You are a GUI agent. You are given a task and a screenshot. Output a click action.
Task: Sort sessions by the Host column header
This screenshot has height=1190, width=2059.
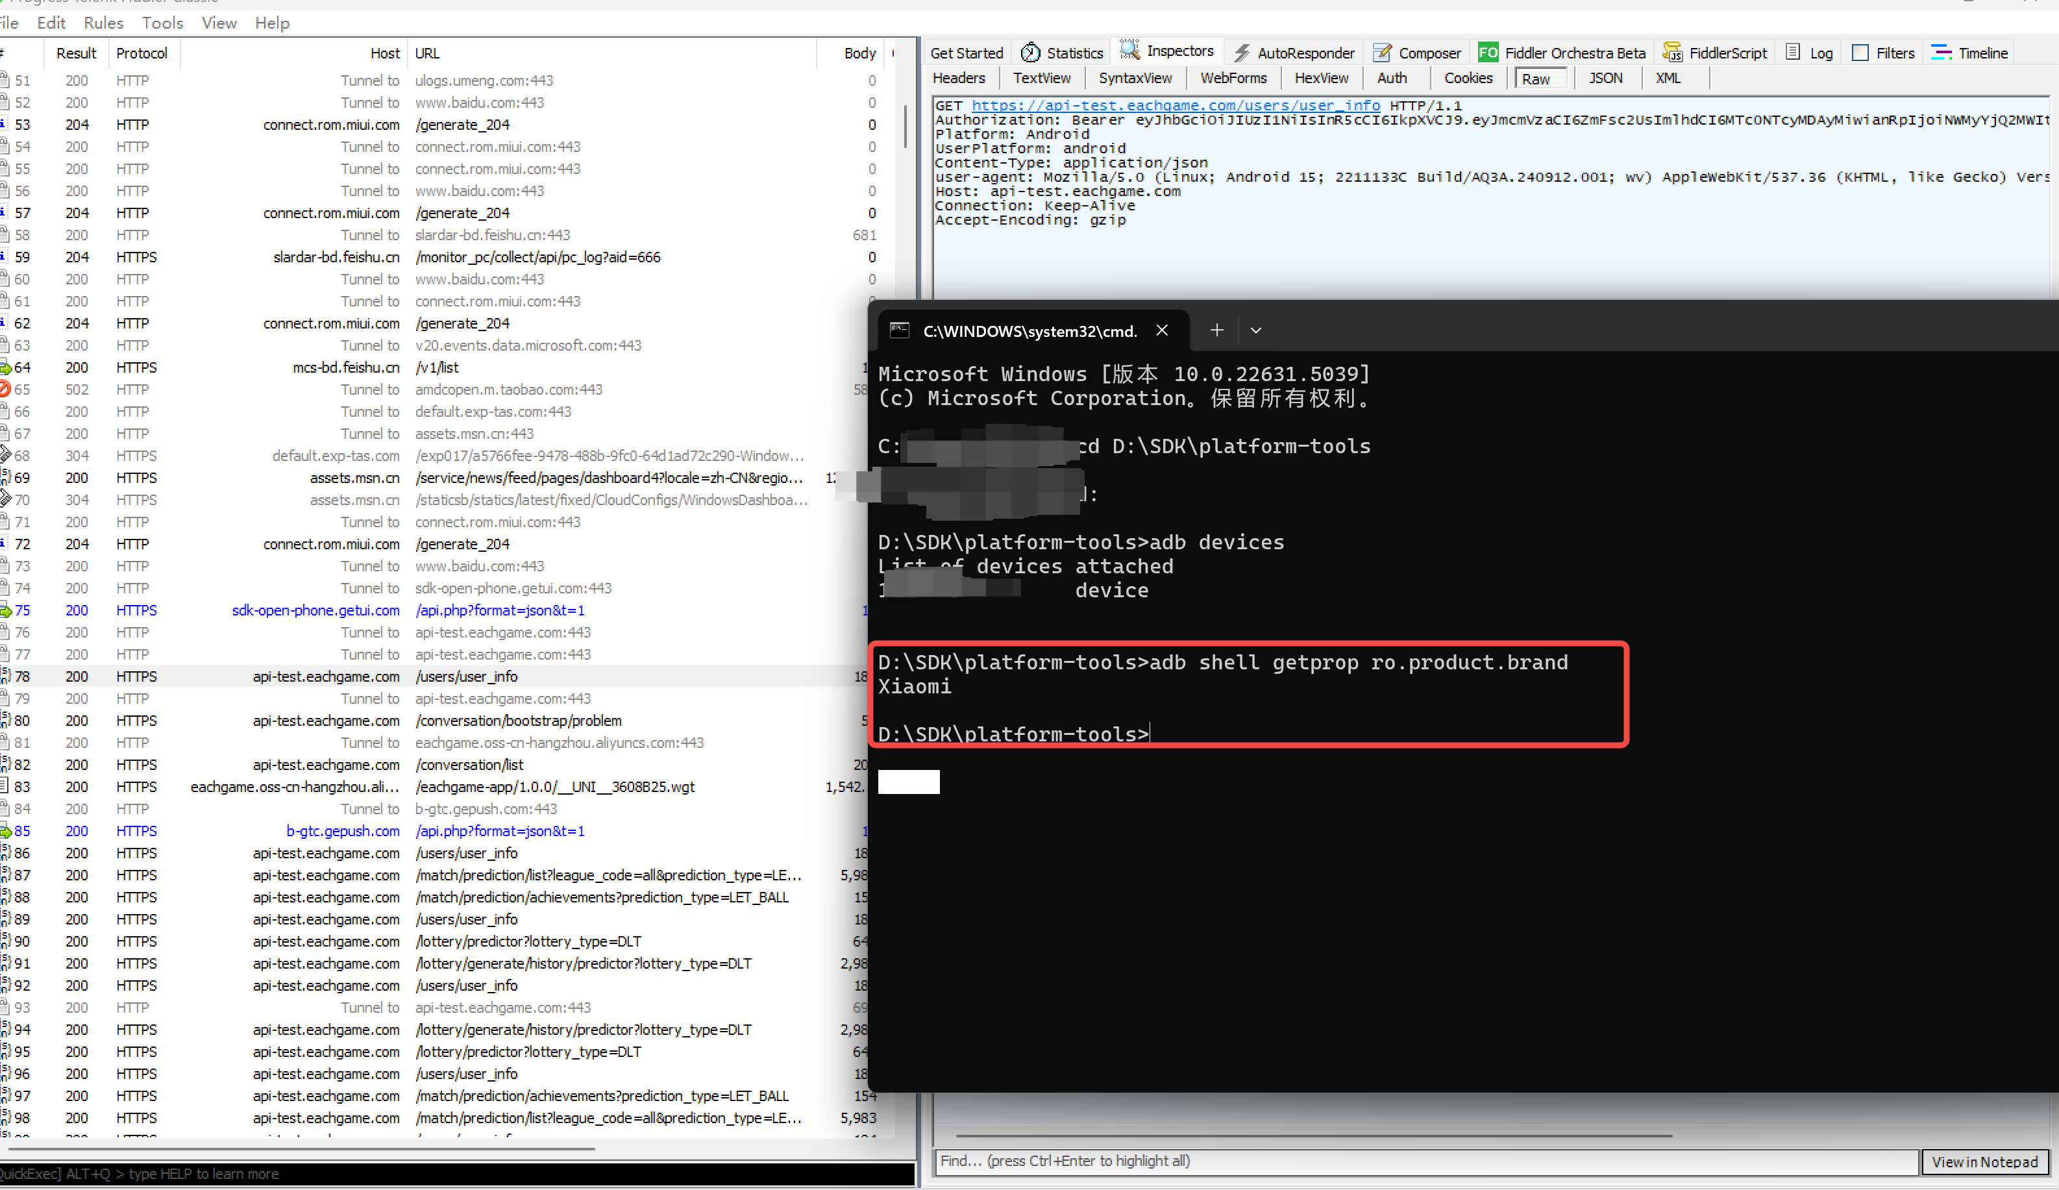point(384,53)
